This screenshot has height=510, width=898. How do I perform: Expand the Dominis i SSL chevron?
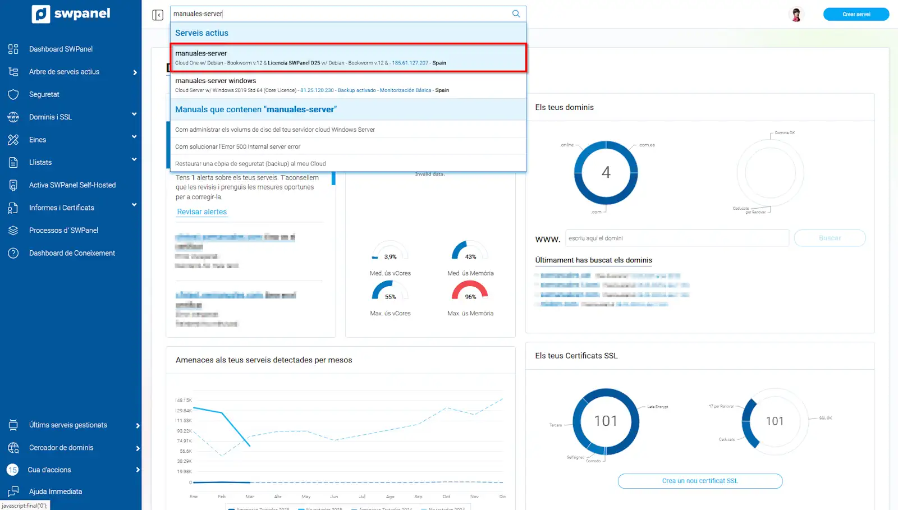click(134, 114)
